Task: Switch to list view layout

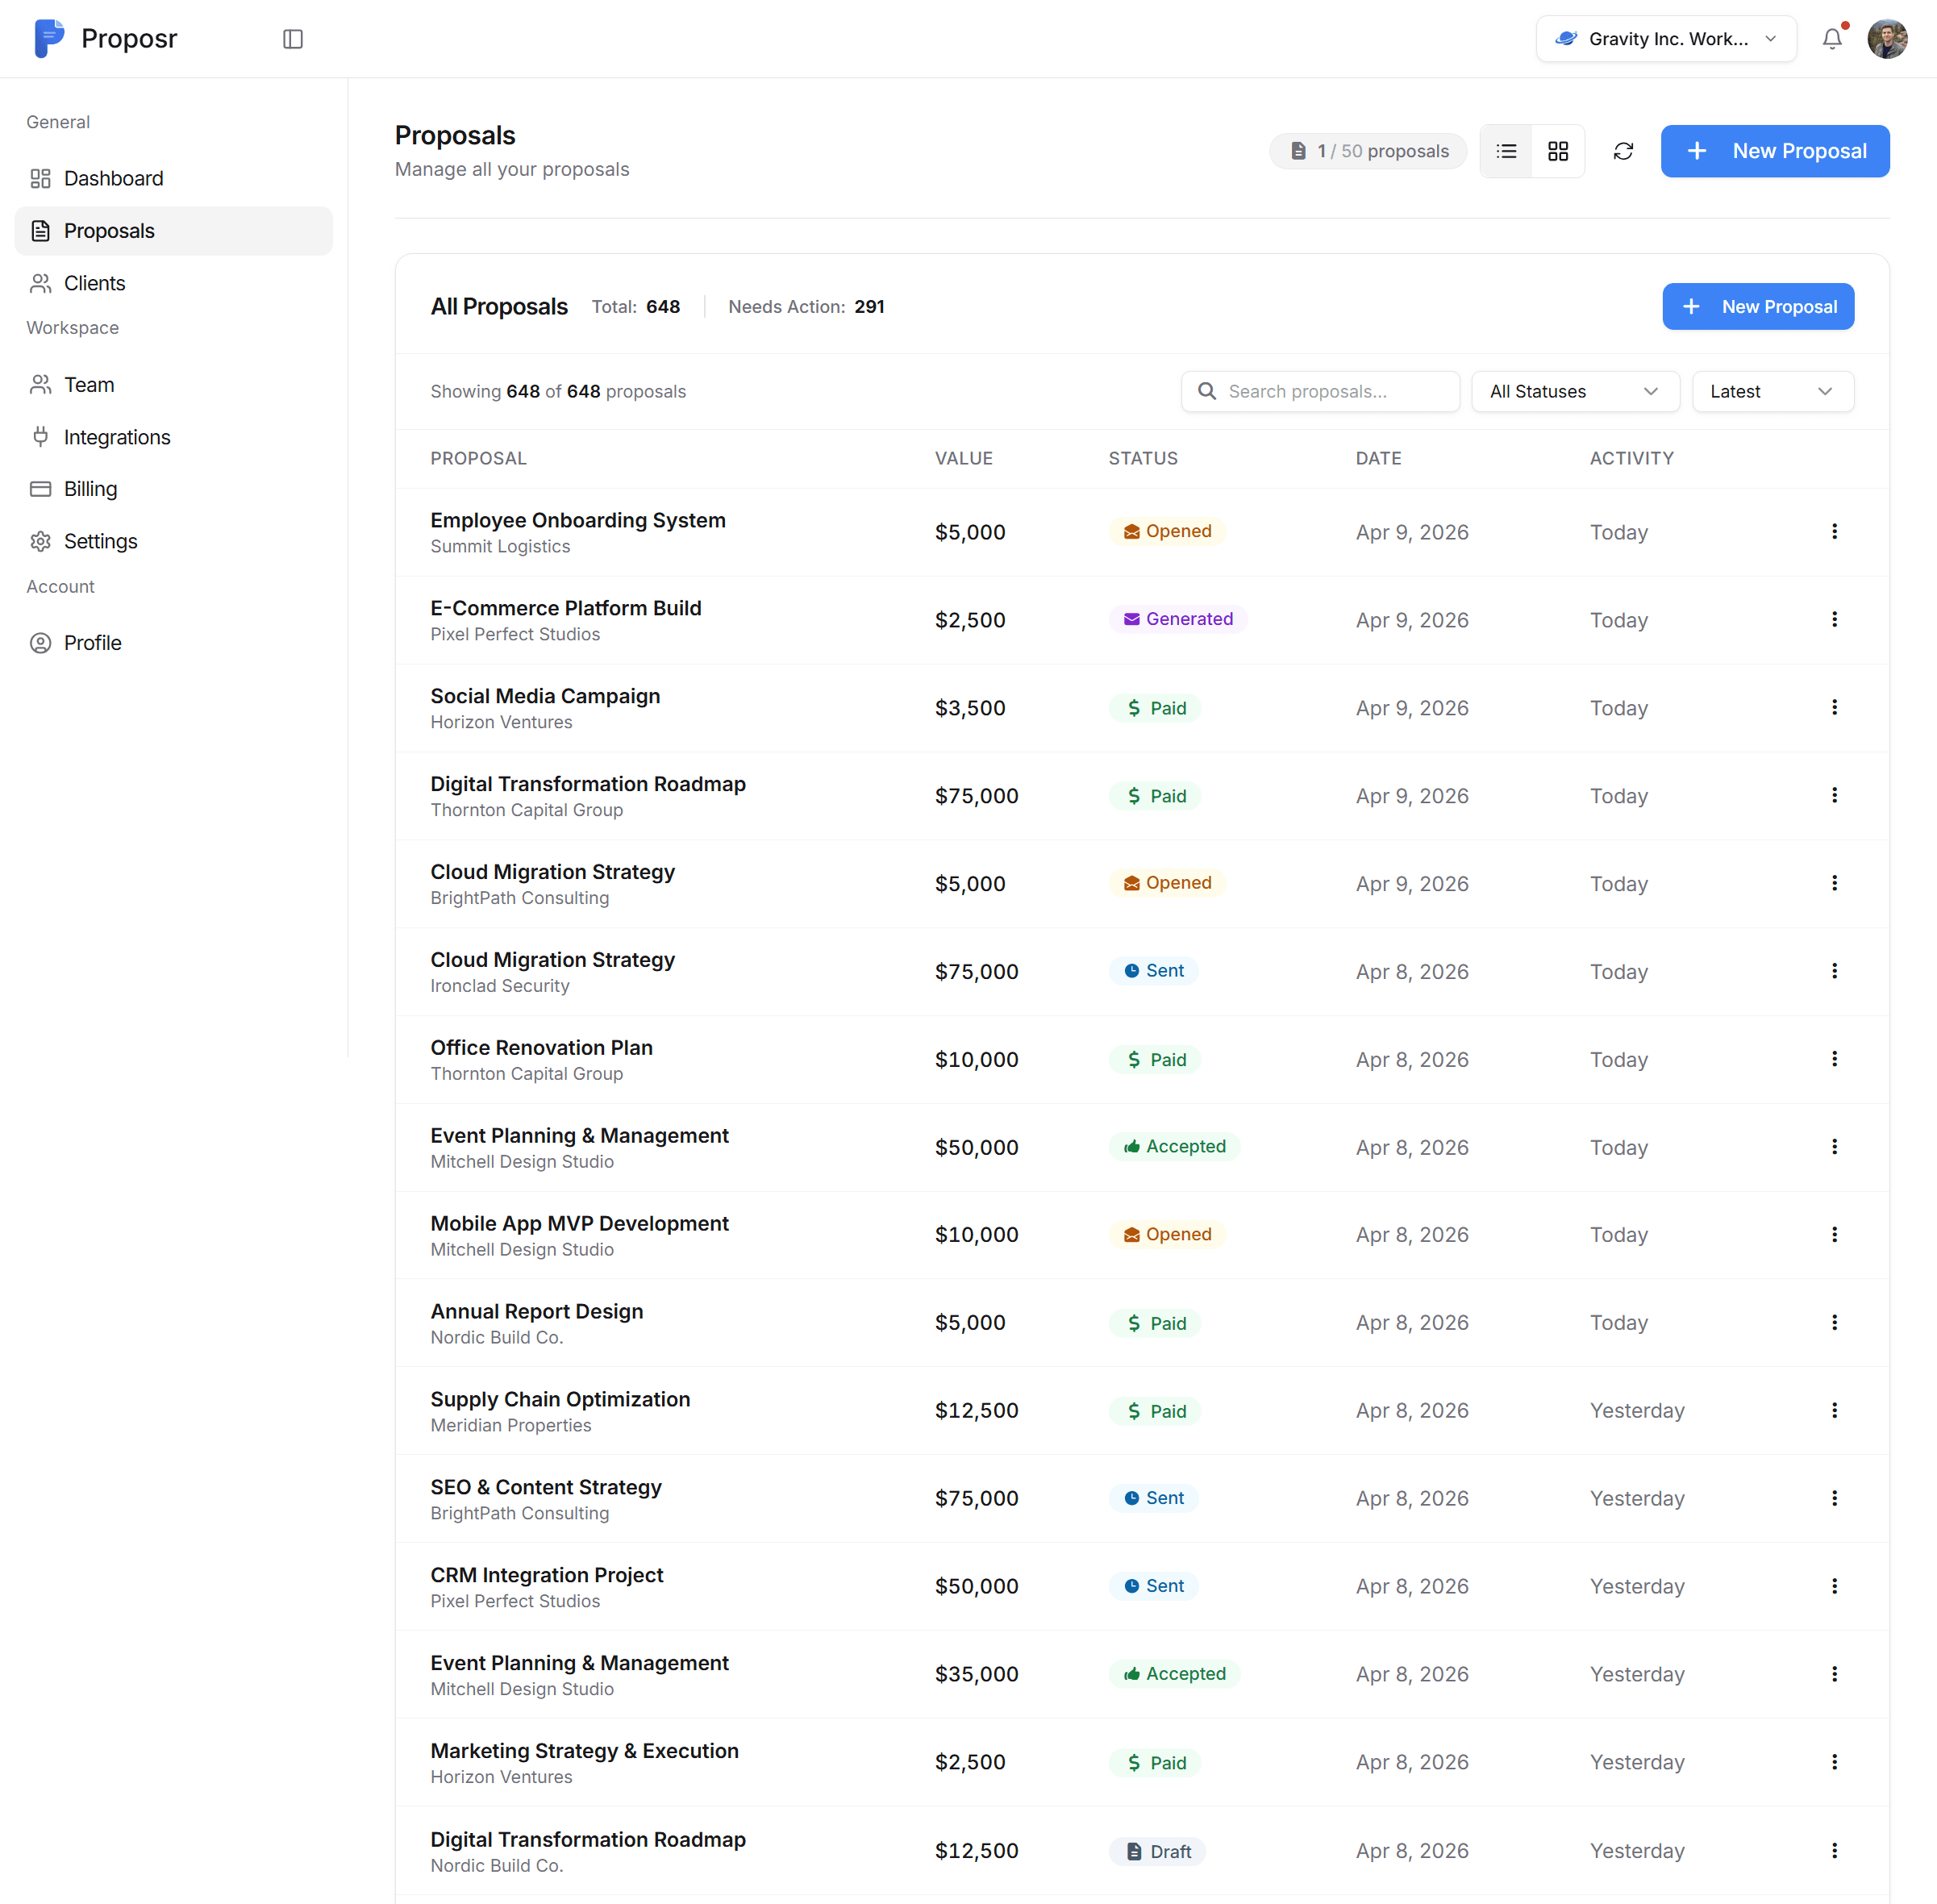Action: click(x=1505, y=151)
